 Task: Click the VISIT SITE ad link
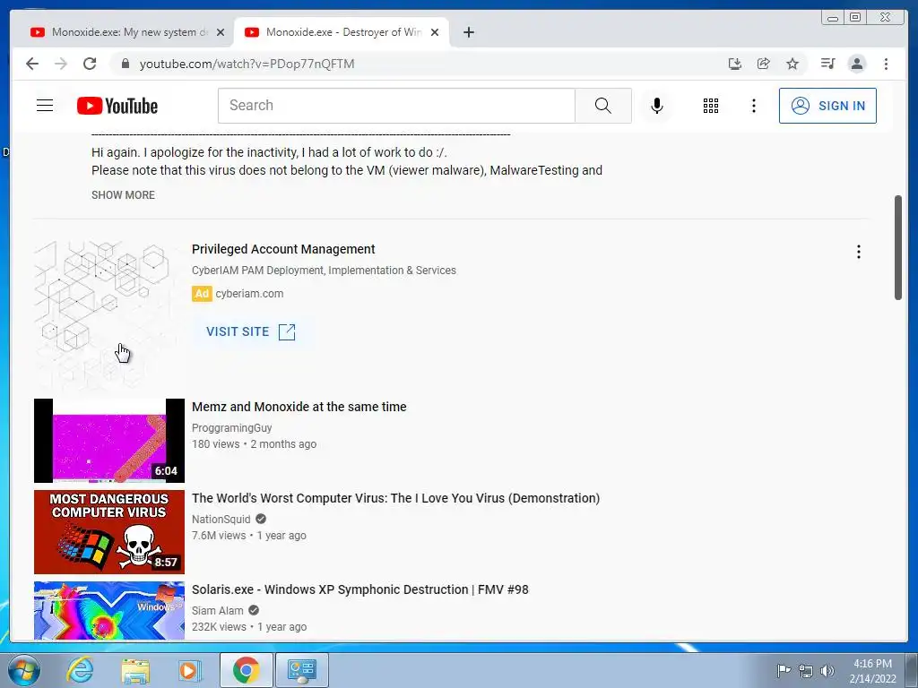point(251,331)
